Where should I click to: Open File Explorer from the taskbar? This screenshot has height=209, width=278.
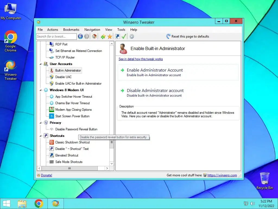click(x=22, y=204)
